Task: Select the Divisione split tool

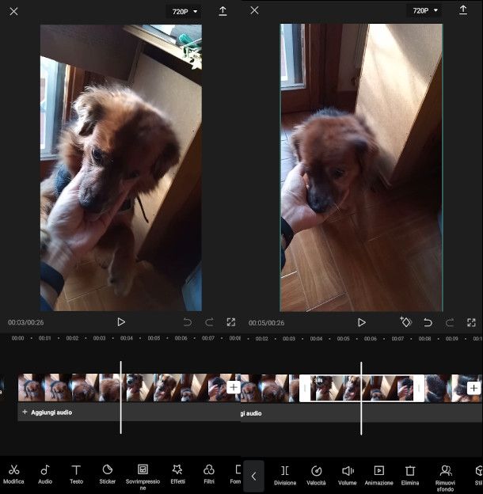Action: click(x=285, y=476)
